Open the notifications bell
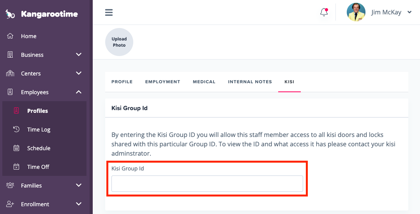420x214 pixels. tap(324, 12)
